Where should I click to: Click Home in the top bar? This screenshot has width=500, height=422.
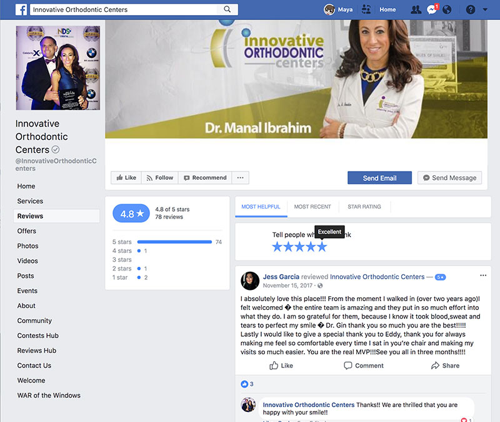click(387, 9)
